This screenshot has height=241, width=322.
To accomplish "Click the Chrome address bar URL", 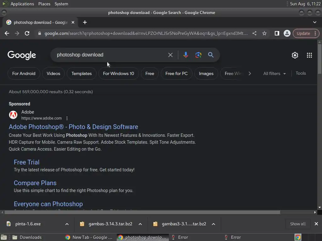I will coord(146,33).
